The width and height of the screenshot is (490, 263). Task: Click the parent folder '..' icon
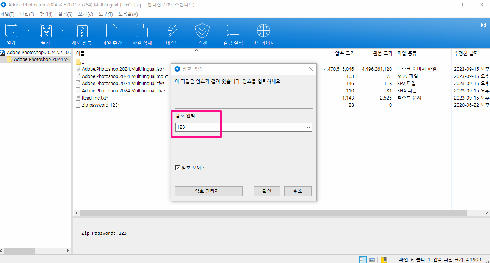tap(78, 62)
